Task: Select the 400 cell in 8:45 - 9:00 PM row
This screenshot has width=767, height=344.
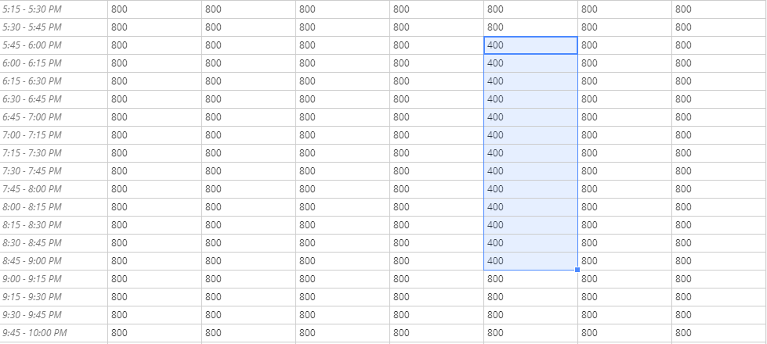Action: pos(530,261)
